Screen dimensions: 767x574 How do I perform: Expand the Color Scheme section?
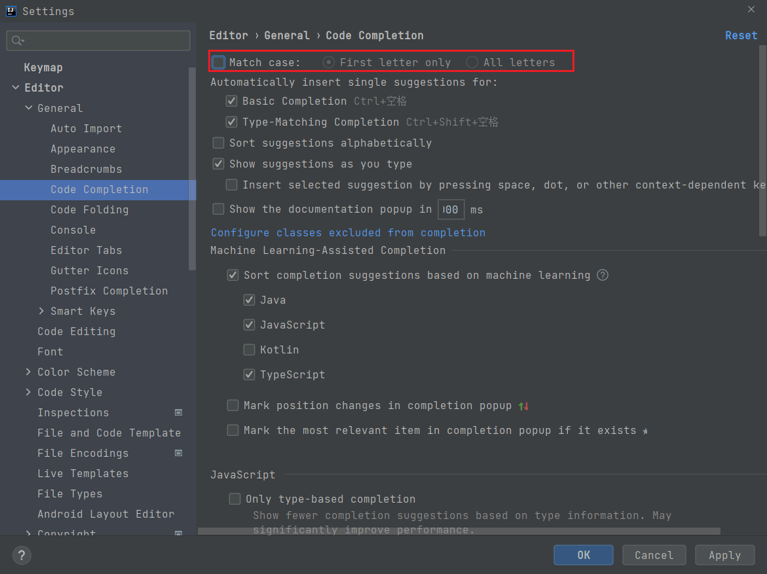pos(28,372)
